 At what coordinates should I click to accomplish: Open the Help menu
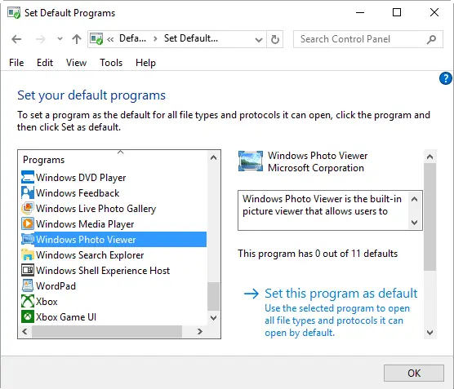(x=145, y=63)
